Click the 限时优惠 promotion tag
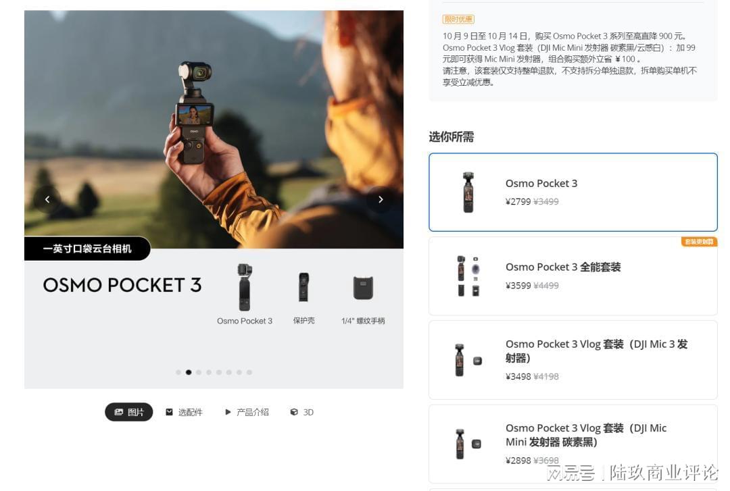Screen dimensions: 730x491 click(458, 19)
